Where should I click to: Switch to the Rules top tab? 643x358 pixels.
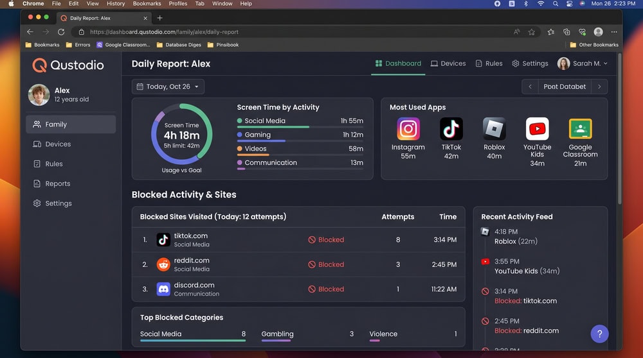pos(489,64)
